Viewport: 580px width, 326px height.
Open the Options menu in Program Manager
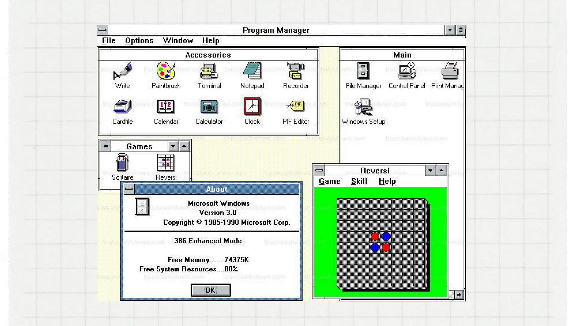tap(139, 41)
